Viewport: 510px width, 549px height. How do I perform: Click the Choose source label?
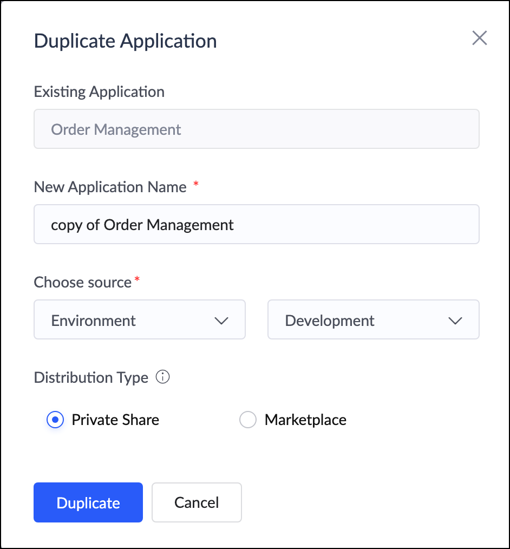(82, 282)
